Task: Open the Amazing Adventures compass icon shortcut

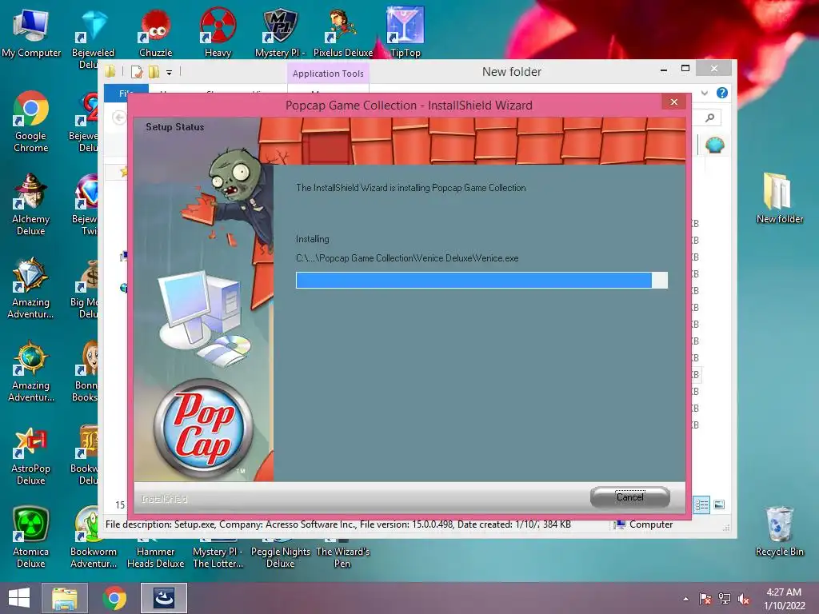Action: click(31, 371)
